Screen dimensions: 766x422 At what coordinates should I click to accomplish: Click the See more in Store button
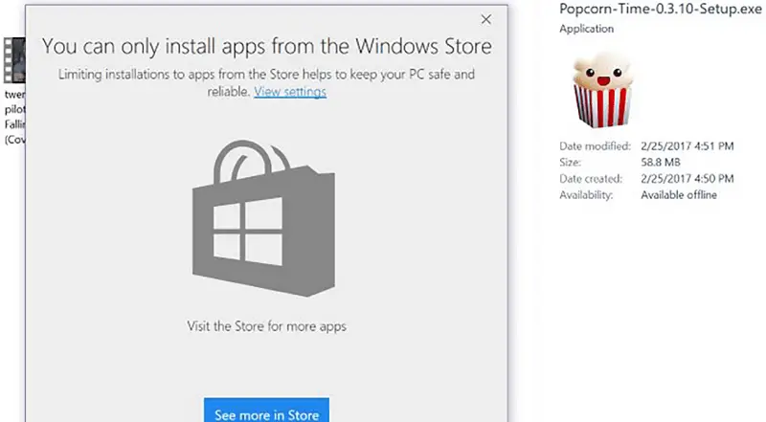266,411
